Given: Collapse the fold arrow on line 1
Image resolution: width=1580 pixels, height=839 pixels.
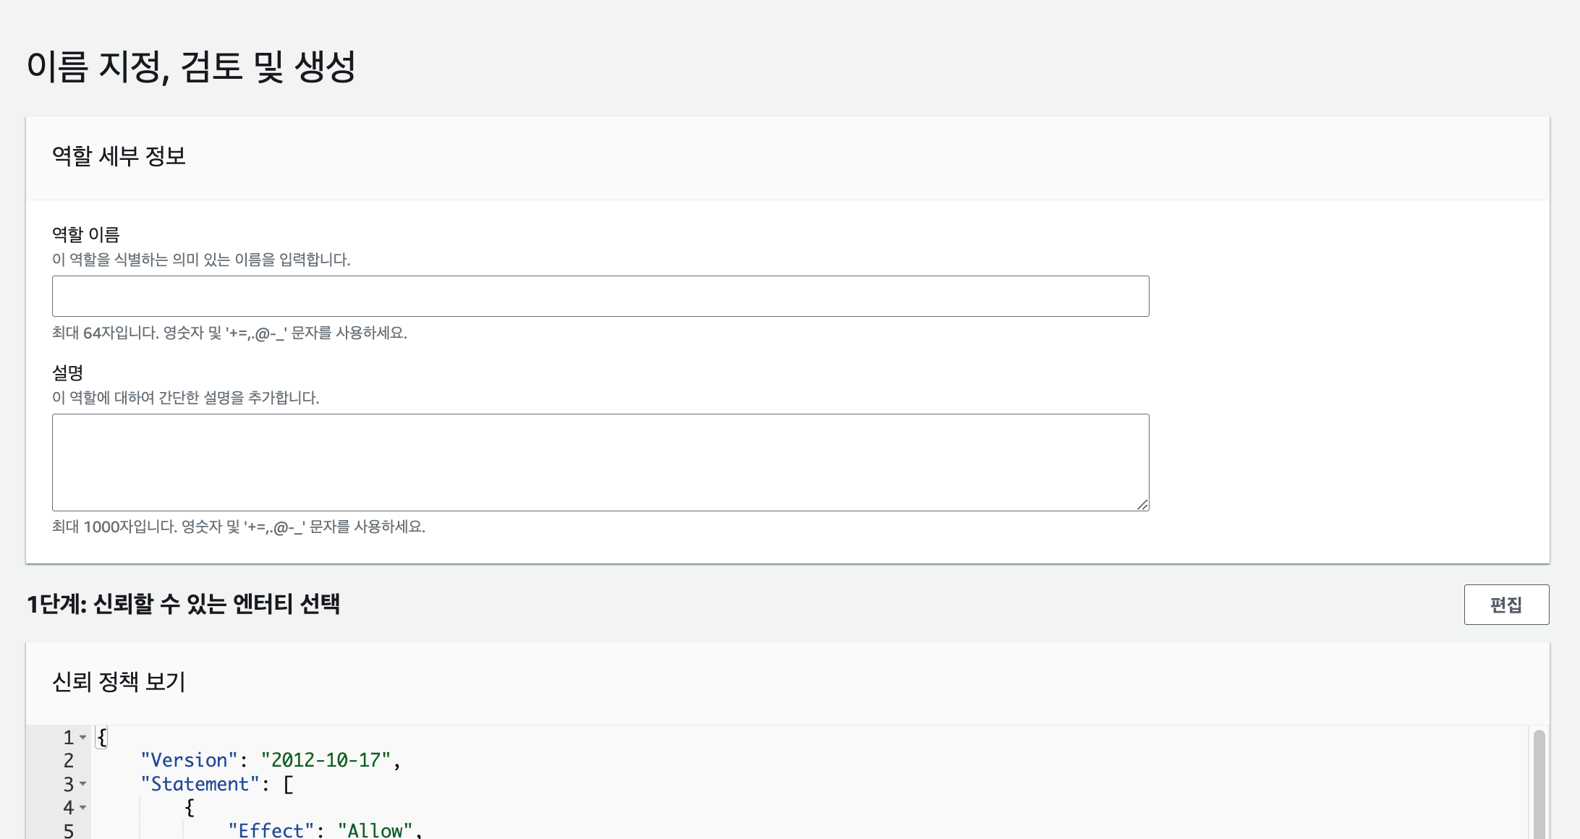Looking at the screenshot, I should tap(83, 738).
